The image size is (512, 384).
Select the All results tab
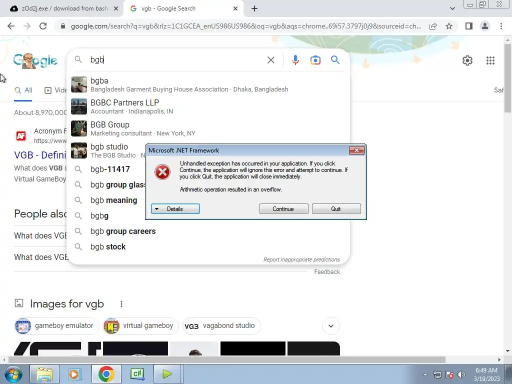click(23, 90)
